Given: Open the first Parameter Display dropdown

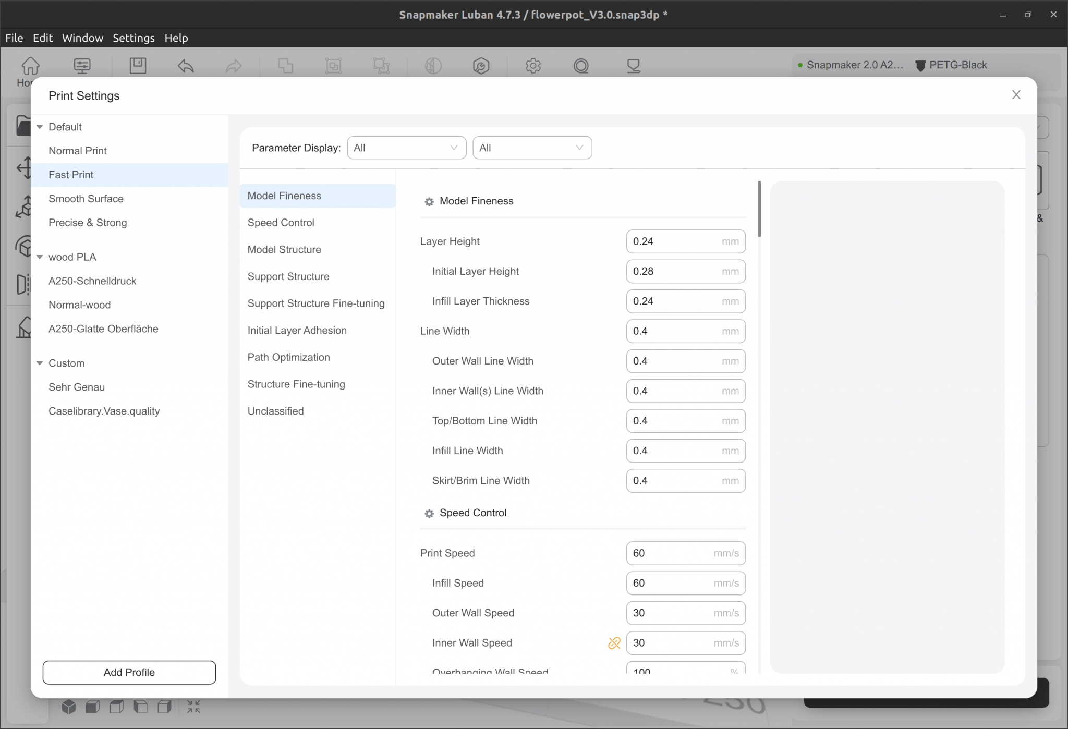Looking at the screenshot, I should click(x=406, y=148).
